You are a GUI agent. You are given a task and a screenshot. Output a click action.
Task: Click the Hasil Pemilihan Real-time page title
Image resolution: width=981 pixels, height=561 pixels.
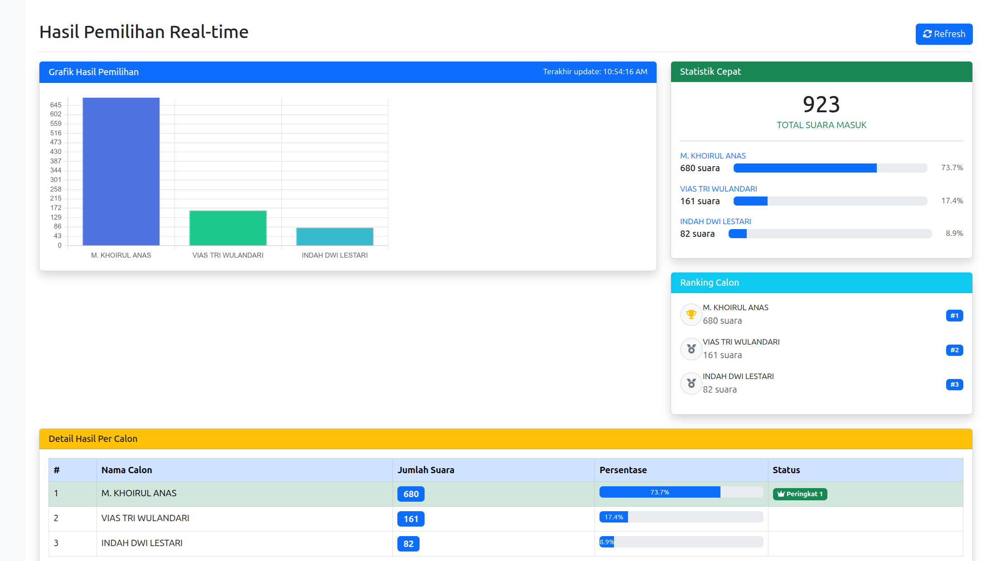(144, 32)
